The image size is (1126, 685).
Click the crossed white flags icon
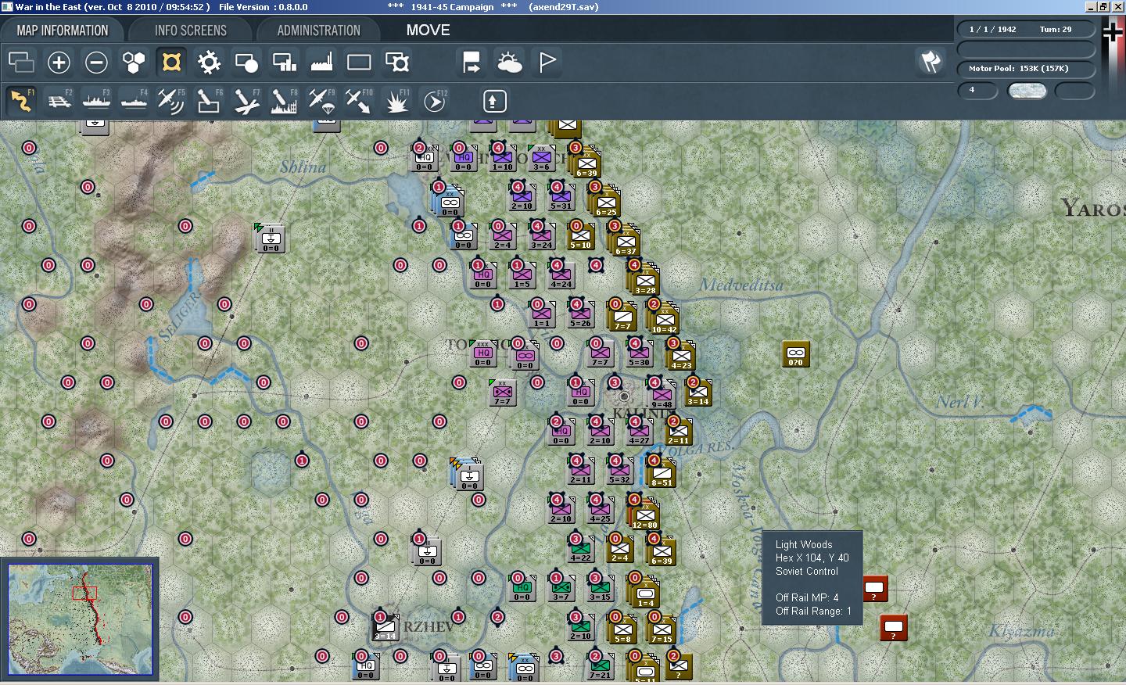(931, 62)
